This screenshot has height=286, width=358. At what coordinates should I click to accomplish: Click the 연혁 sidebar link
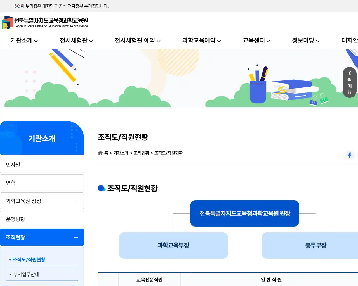[x=11, y=183]
